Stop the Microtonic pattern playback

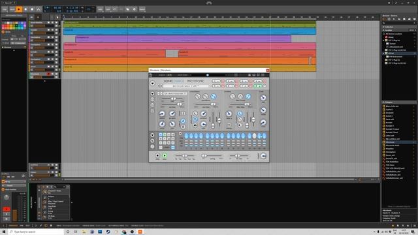(x=157, y=155)
